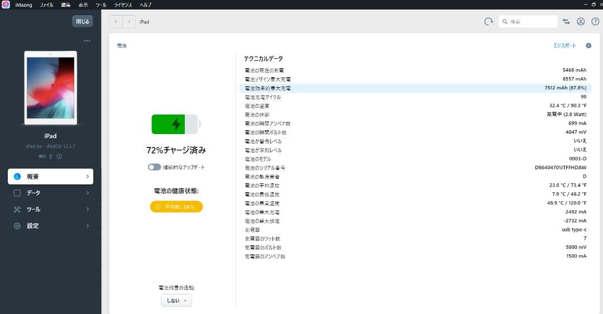
Task: Click the 48.9 °C / 120.0 °F value
Action: pyautogui.click(x=567, y=203)
